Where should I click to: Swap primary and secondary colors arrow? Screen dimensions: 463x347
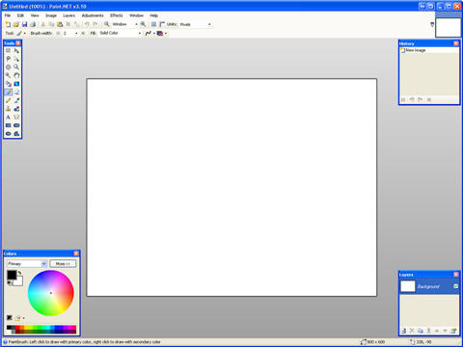point(20,273)
